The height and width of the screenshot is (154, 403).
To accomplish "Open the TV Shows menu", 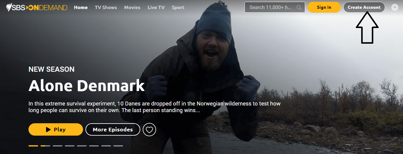I will click(106, 7).
